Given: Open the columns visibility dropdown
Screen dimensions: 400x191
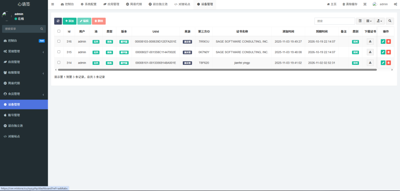Looking at the screenshot, I should point(369,21).
